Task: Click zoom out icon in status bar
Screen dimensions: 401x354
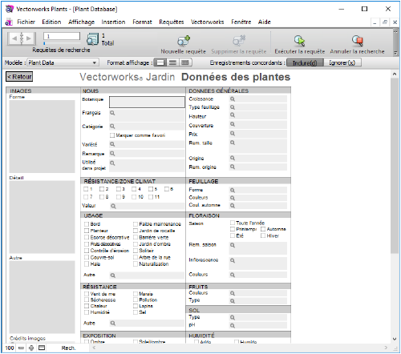Action: click(x=22, y=348)
